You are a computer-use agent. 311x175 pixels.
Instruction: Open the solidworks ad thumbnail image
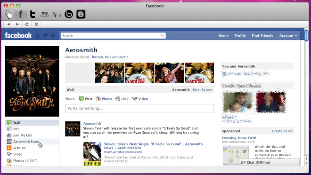[236, 155]
